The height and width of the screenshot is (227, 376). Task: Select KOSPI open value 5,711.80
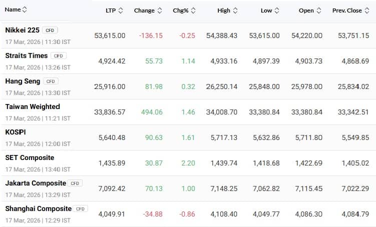[x=309, y=137]
